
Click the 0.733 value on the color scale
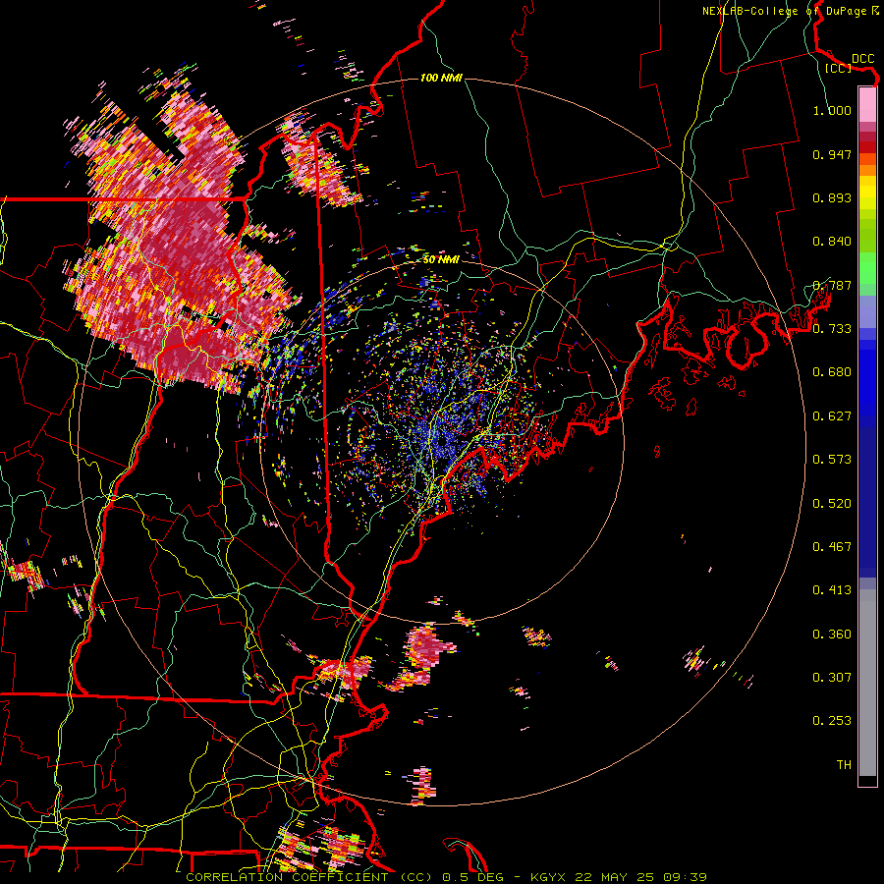point(832,329)
